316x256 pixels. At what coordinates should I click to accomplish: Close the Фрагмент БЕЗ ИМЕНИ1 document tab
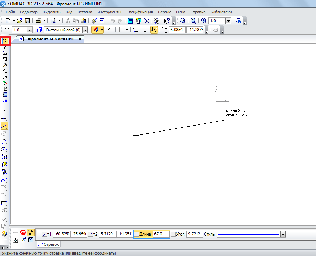pos(80,39)
